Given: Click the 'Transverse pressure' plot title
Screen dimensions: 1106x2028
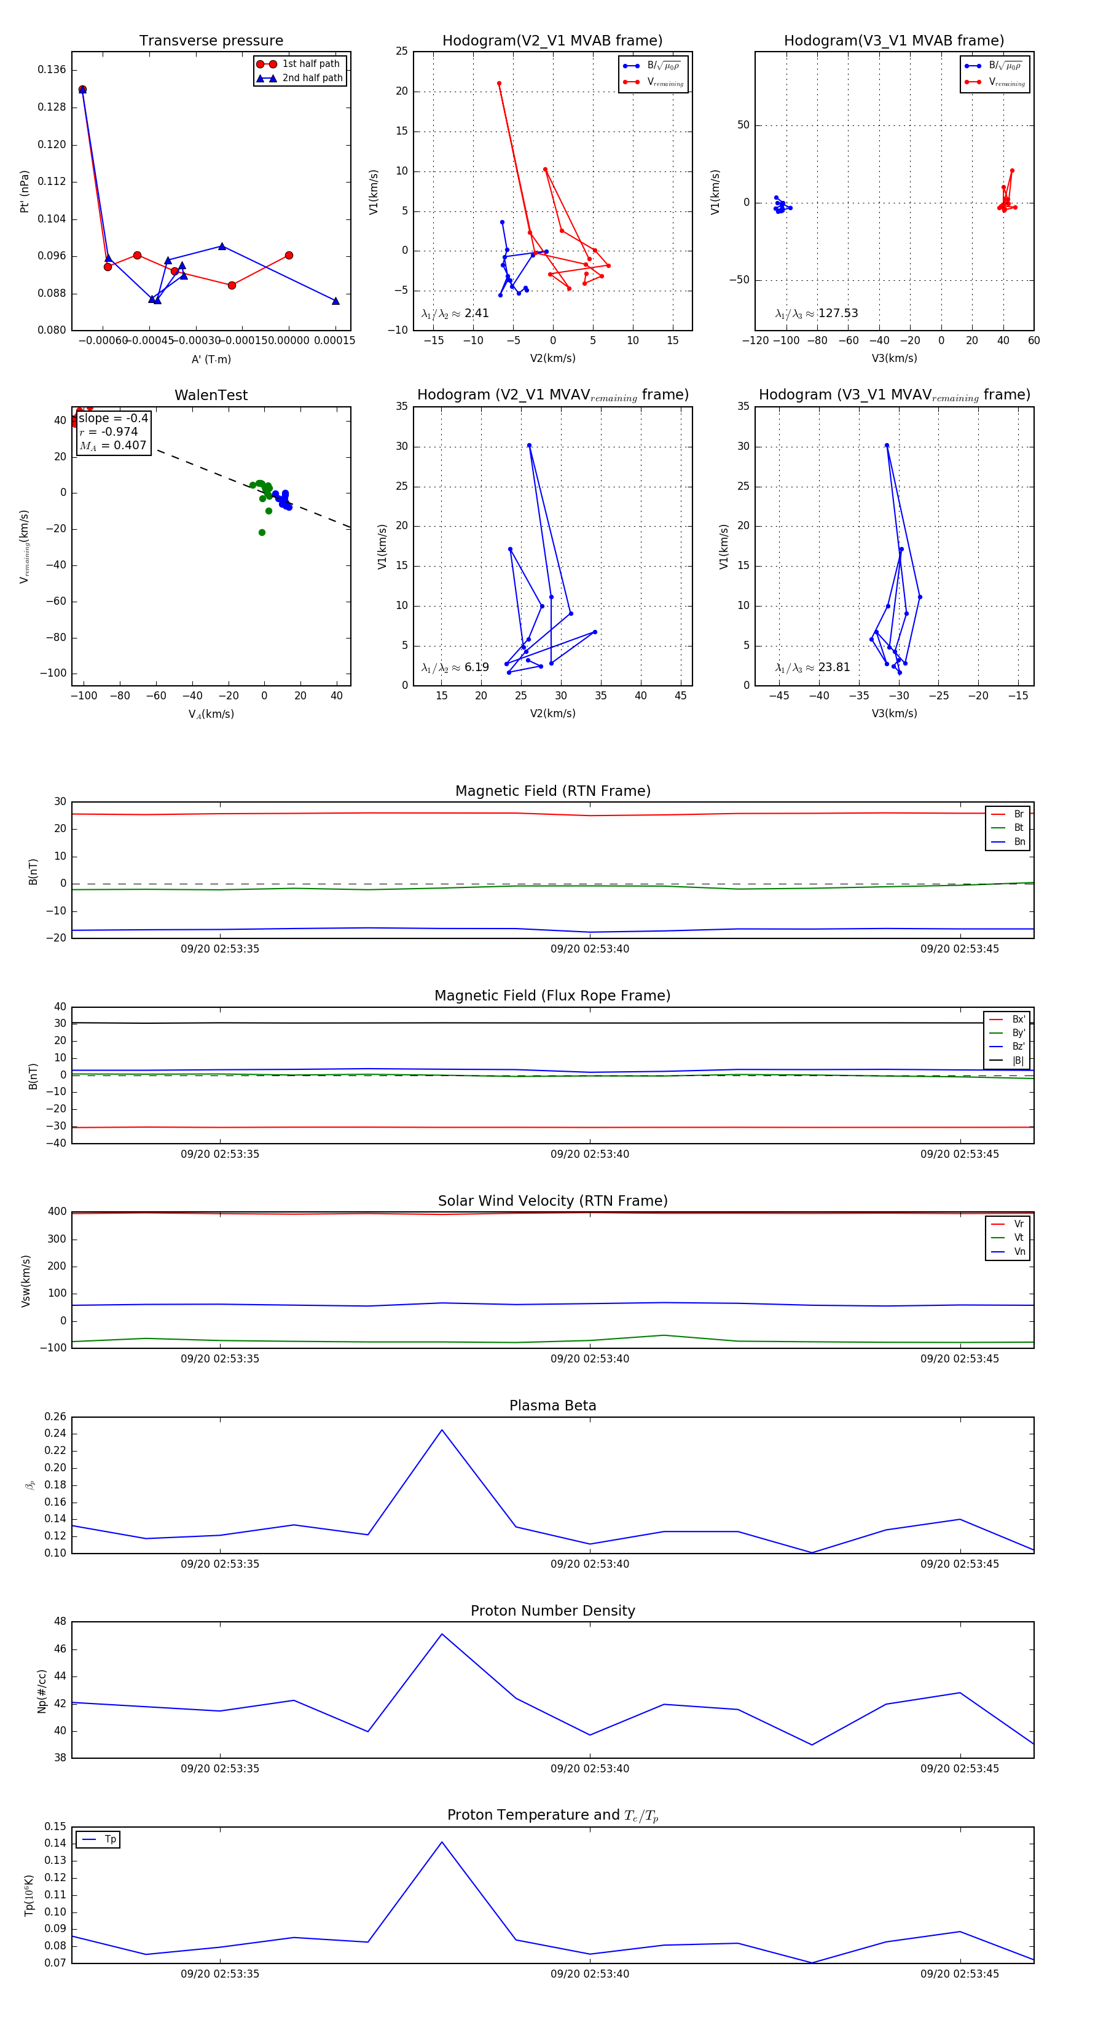Looking at the screenshot, I should pyautogui.click(x=211, y=41).
